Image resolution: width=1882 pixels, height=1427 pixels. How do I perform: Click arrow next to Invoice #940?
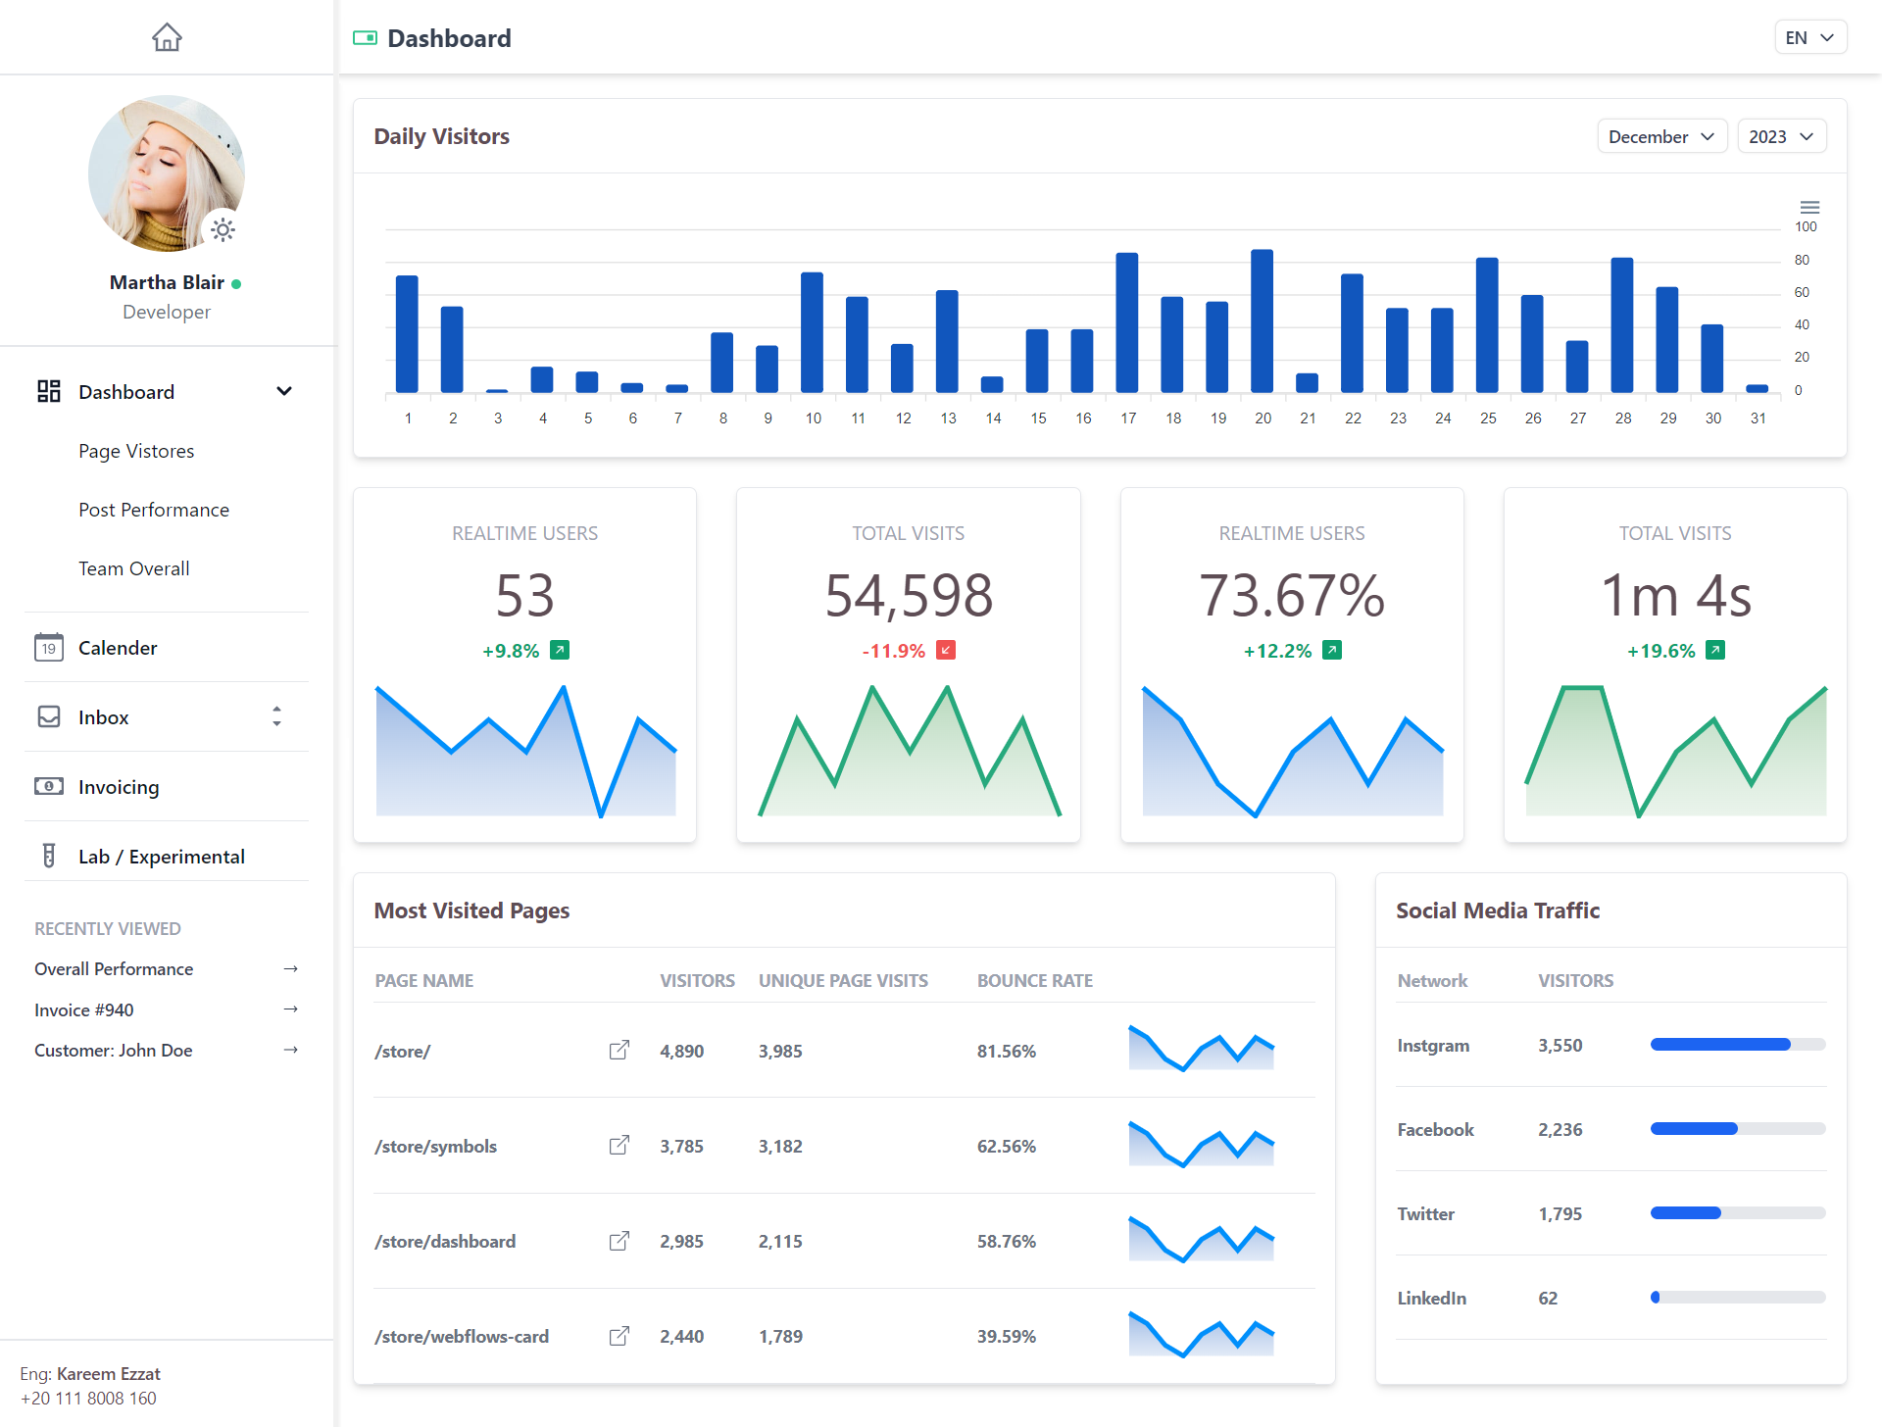[x=290, y=1009]
